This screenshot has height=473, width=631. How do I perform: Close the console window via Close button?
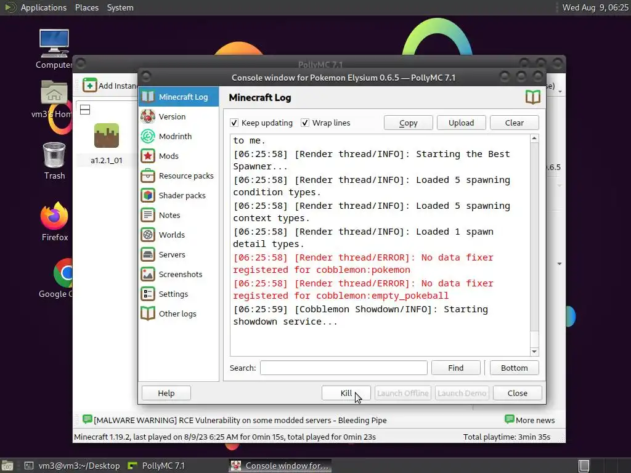[518, 393]
